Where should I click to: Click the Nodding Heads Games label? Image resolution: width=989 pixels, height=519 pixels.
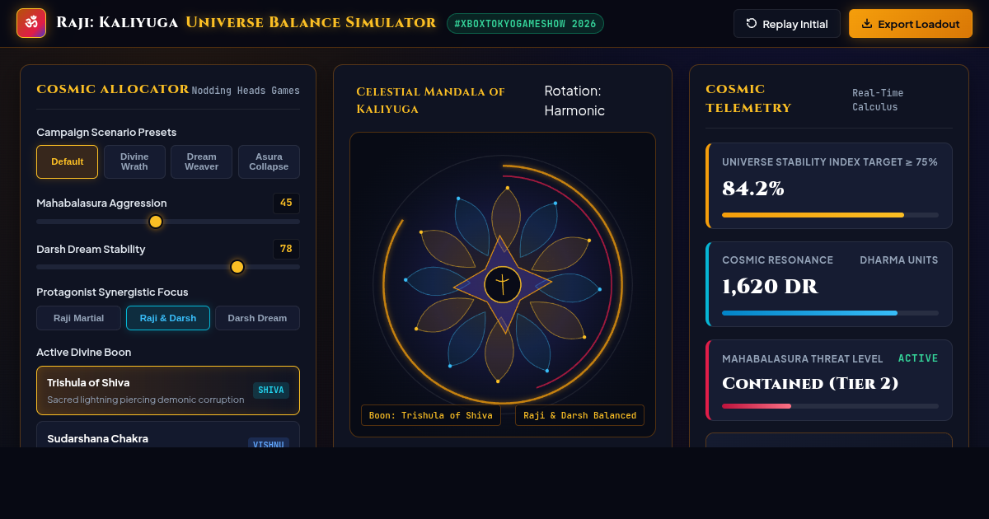(x=246, y=91)
